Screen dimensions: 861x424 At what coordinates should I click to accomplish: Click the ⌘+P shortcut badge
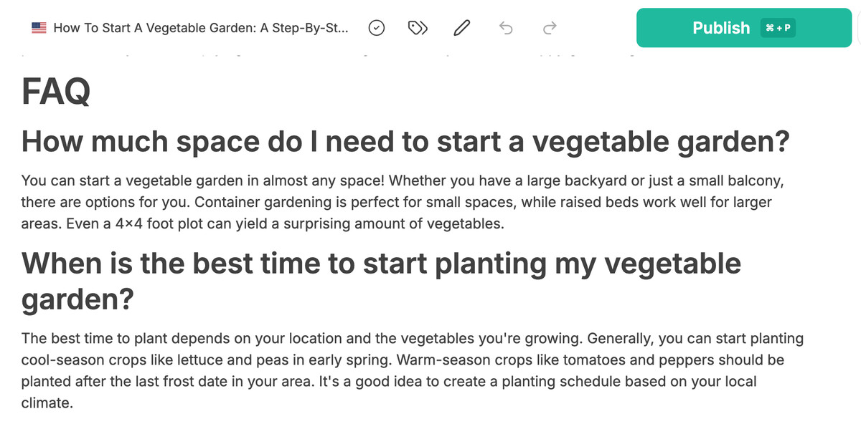pyautogui.click(x=778, y=28)
